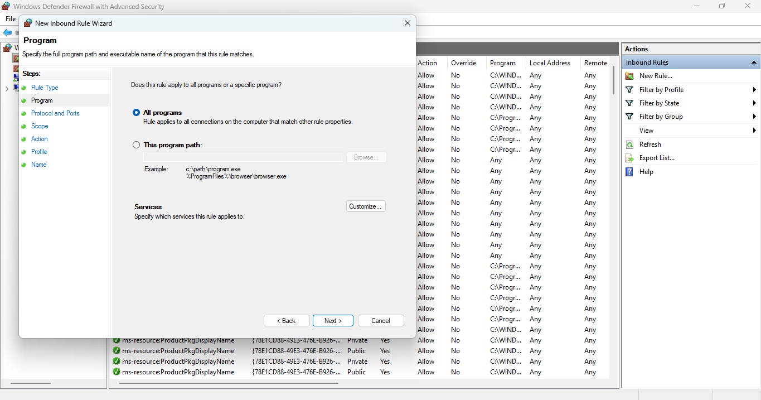
Task: Sort by the Override column header
Action: [x=464, y=63]
